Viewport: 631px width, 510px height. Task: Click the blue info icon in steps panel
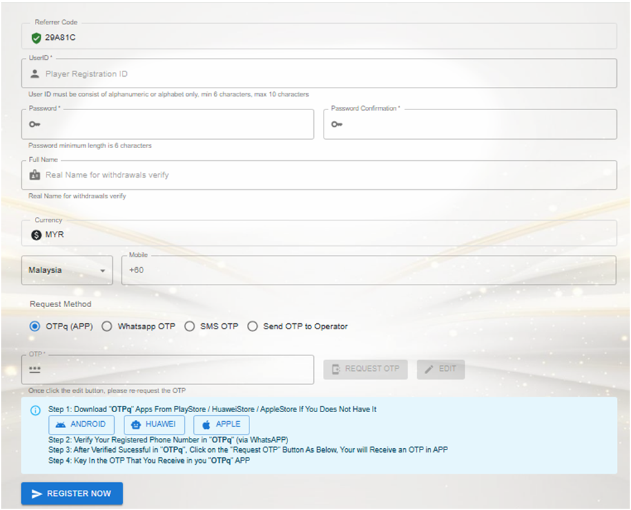click(x=35, y=410)
